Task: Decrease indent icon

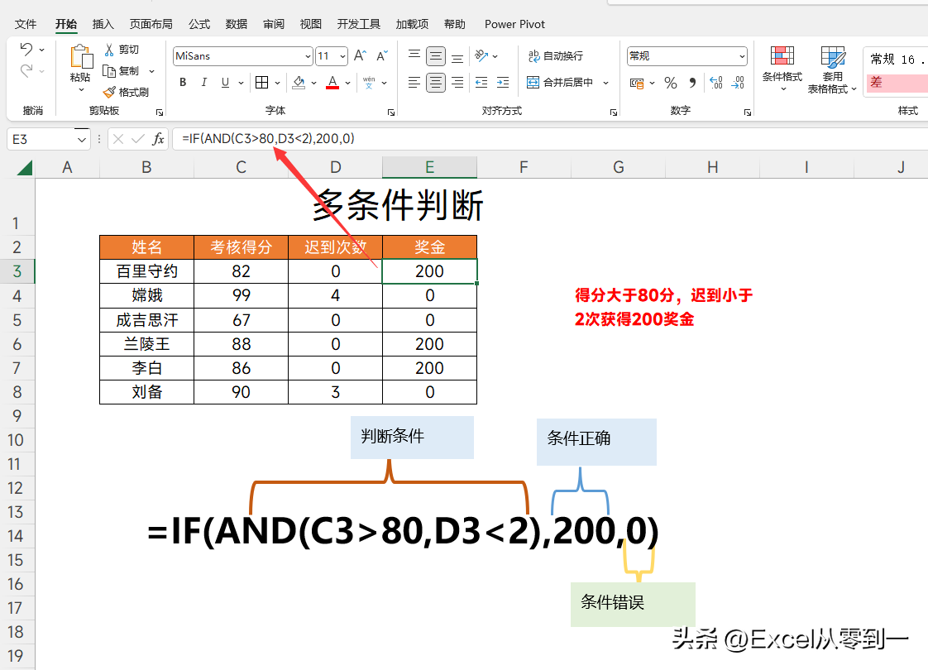Action: click(481, 82)
